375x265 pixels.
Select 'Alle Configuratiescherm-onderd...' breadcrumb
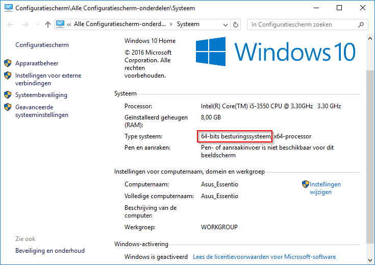[x=119, y=24]
